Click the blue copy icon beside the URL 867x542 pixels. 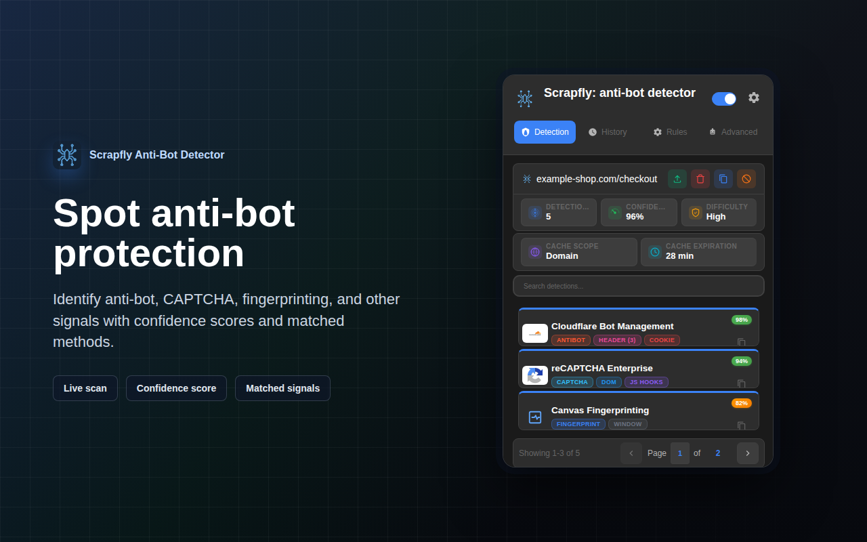(x=723, y=179)
